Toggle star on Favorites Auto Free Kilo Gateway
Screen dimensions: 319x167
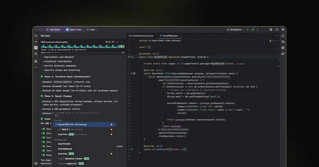pos(111,134)
